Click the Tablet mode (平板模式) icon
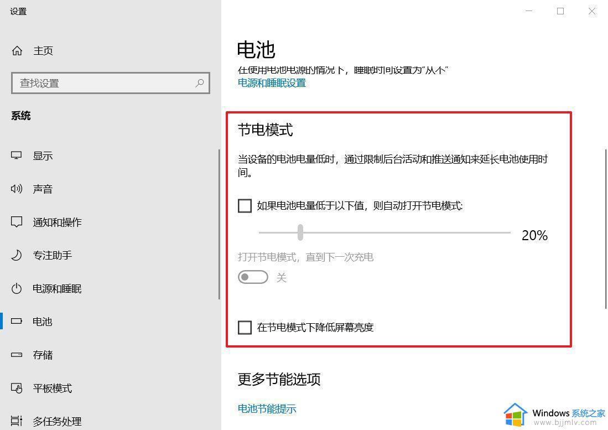This screenshot has height=430, width=608. pos(16,388)
